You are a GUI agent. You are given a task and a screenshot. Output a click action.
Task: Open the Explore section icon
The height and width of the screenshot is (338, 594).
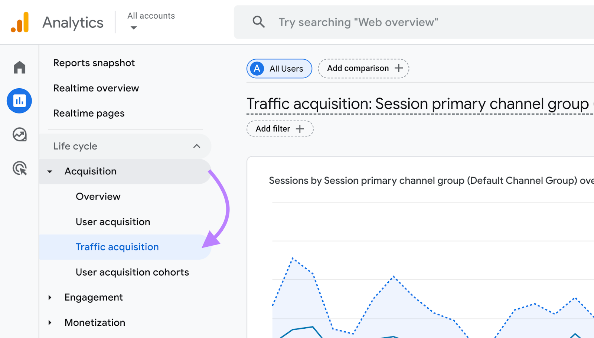[19, 135]
